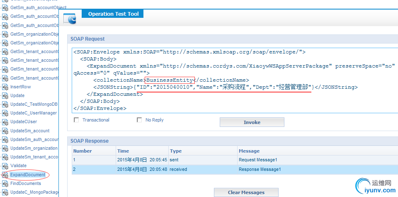The height and width of the screenshot is (197, 398).
Task: Click the Validate operation icon
Action: [5, 166]
